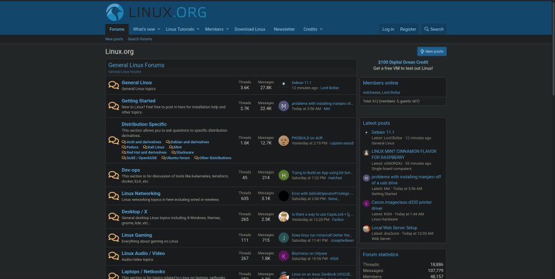Click purple K avatar in Audio / Video row

coord(284,256)
